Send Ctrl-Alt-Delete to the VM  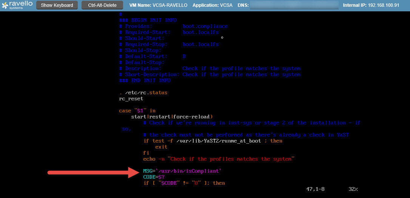click(x=102, y=5)
